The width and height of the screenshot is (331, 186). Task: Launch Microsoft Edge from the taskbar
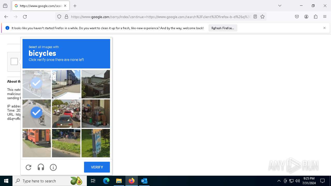(x=106, y=181)
